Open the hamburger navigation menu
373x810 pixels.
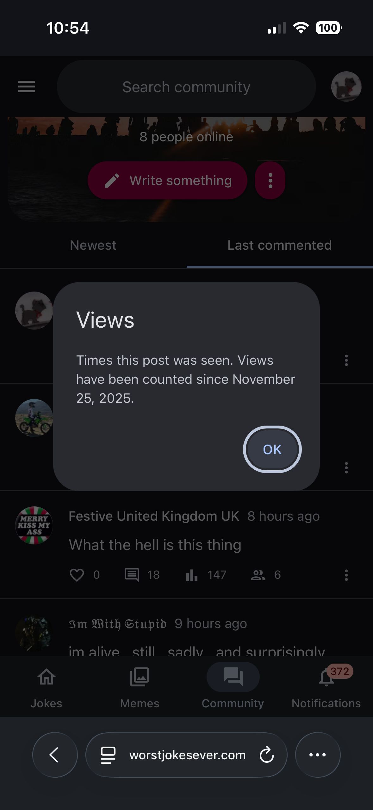pyautogui.click(x=27, y=87)
